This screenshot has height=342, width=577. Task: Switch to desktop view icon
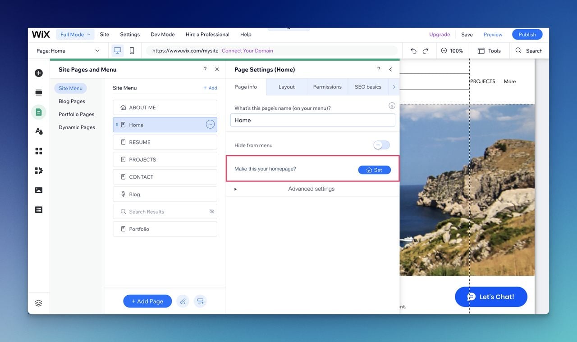[118, 50]
